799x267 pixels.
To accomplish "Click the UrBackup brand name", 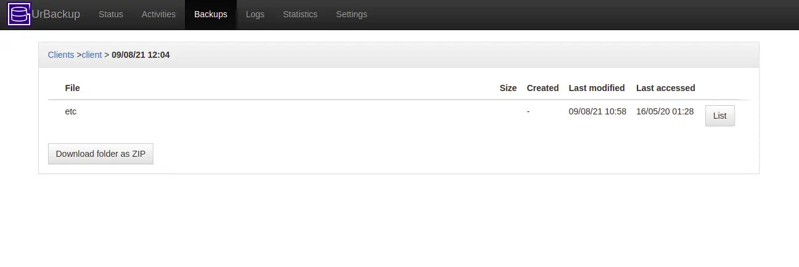I will (56, 14).
